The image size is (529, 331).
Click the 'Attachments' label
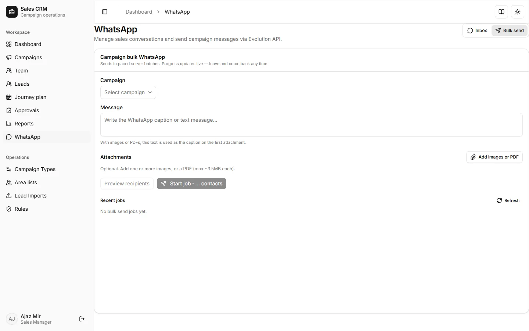[116, 157]
